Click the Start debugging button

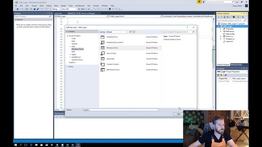coord(82,9)
